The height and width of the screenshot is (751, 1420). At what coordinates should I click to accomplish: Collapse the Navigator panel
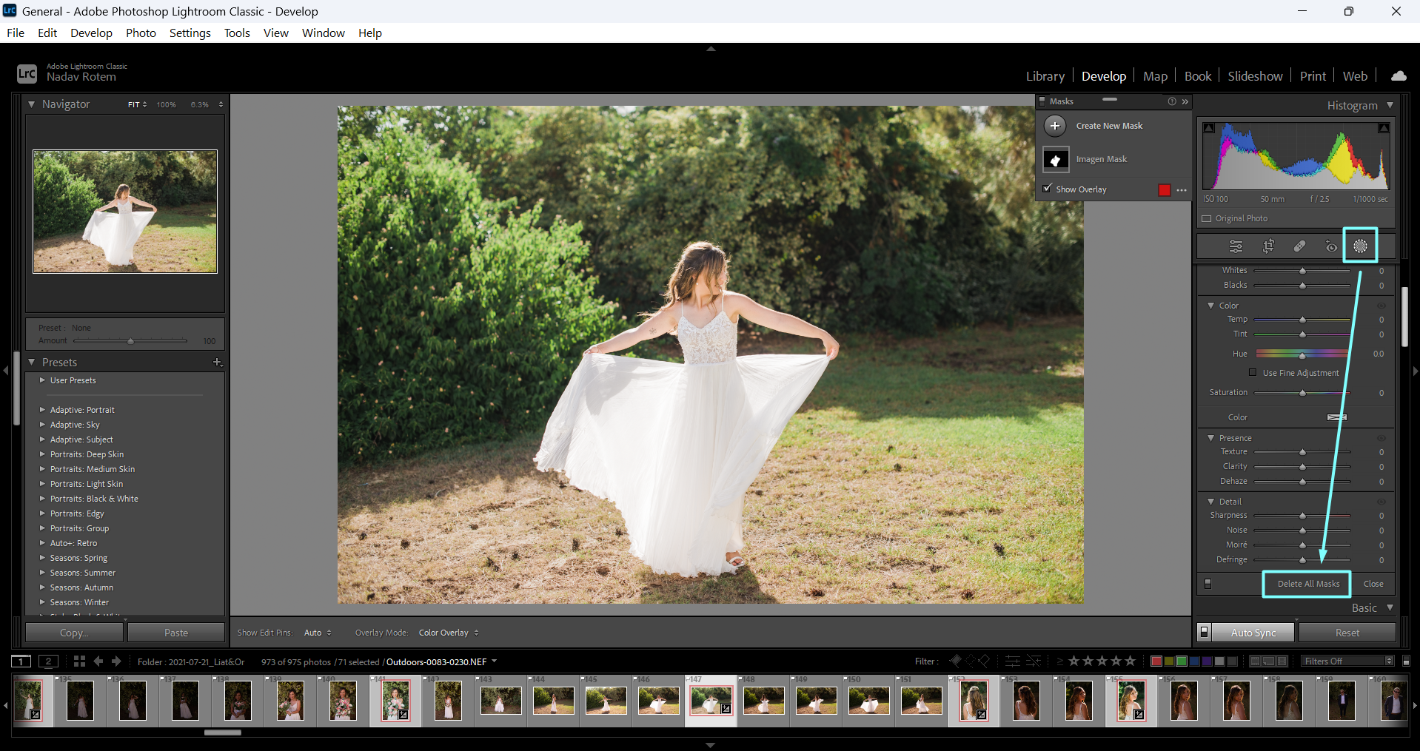pyautogui.click(x=31, y=104)
